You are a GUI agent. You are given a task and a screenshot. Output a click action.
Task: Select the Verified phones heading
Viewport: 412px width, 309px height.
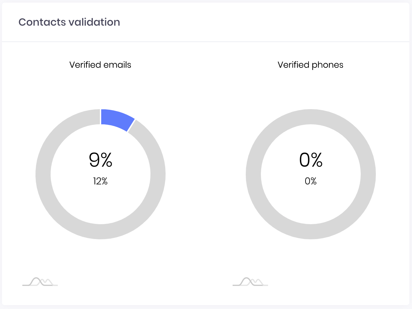click(x=310, y=65)
